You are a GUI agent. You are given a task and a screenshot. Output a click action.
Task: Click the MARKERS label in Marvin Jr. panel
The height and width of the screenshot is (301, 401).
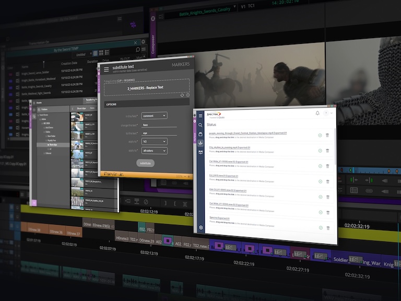pos(181,64)
